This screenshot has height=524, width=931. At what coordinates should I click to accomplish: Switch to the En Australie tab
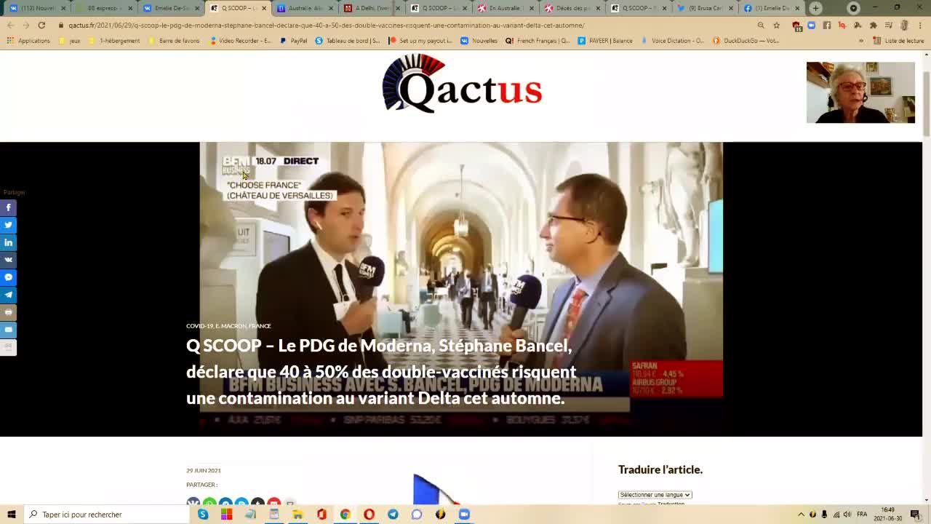point(505,8)
